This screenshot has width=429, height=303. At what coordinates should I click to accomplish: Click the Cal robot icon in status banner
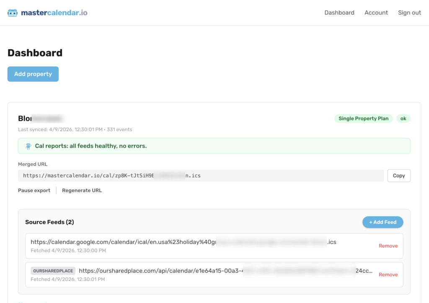pos(28,146)
